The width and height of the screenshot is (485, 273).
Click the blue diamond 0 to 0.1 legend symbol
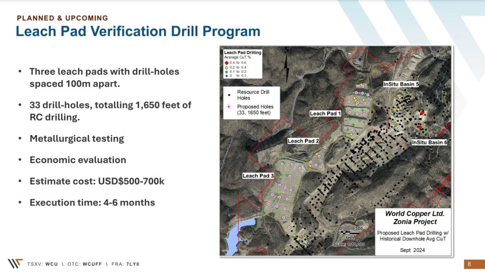point(226,76)
